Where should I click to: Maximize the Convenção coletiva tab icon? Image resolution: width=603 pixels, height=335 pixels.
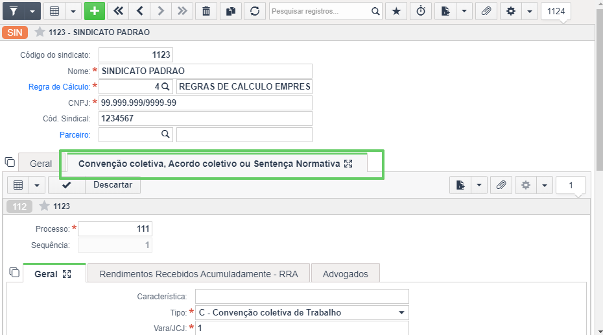pos(348,164)
